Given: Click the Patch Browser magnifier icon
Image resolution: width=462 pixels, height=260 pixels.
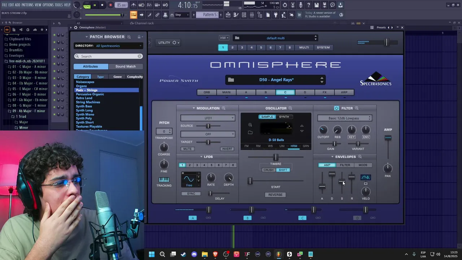Looking at the screenshot, I should (129, 37).
